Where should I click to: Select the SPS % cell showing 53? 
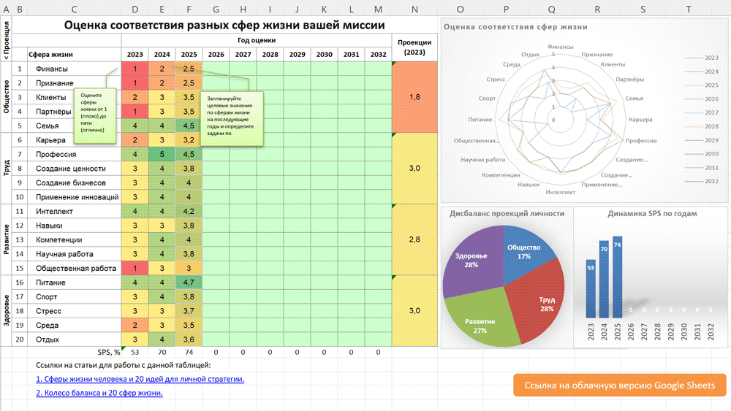135,353
